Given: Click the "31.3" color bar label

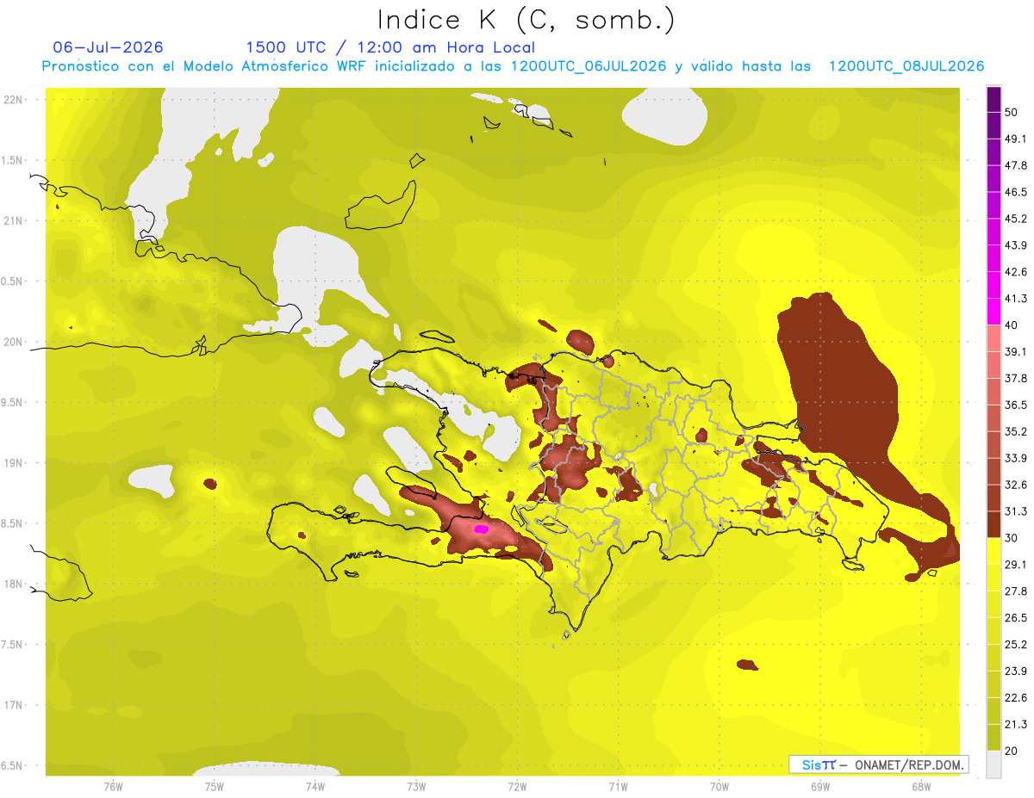Looking at the screenshot, I should click(x=1016, y=511).
